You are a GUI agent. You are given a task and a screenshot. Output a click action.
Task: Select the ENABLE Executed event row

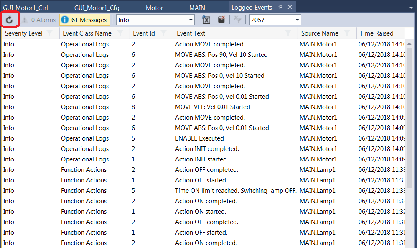point(199,138)
